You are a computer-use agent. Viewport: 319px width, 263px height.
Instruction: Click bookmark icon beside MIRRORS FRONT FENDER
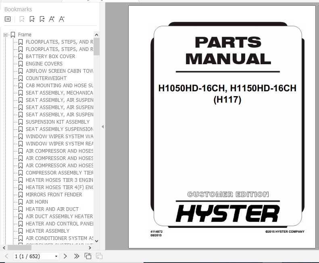click(x=21, y=195)
